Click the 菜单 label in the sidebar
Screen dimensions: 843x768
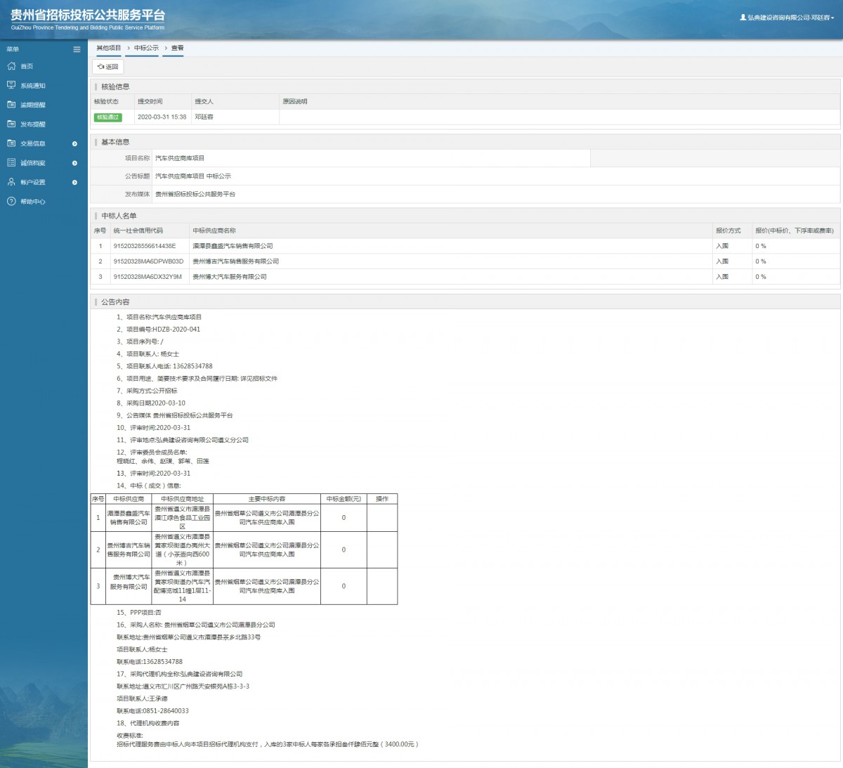pyautogui.click(x=13, y=49)
